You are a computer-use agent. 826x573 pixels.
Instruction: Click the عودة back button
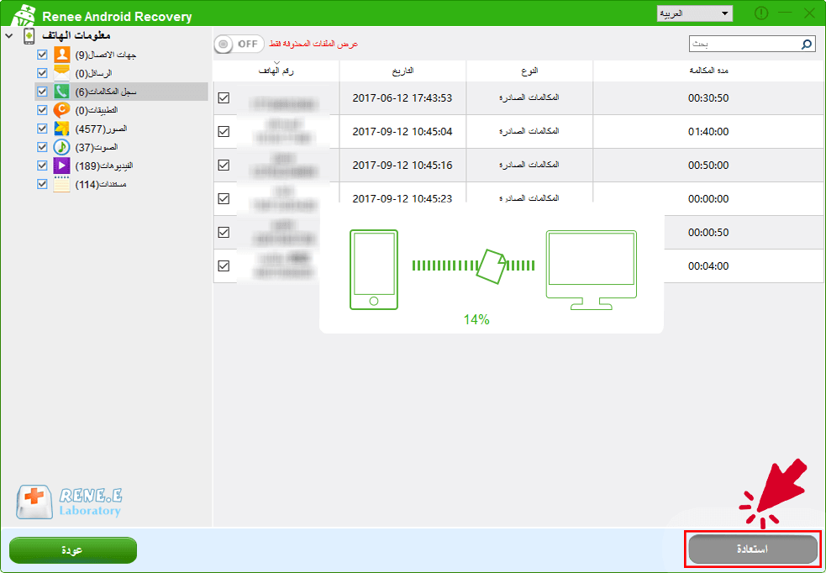point(73,550)
